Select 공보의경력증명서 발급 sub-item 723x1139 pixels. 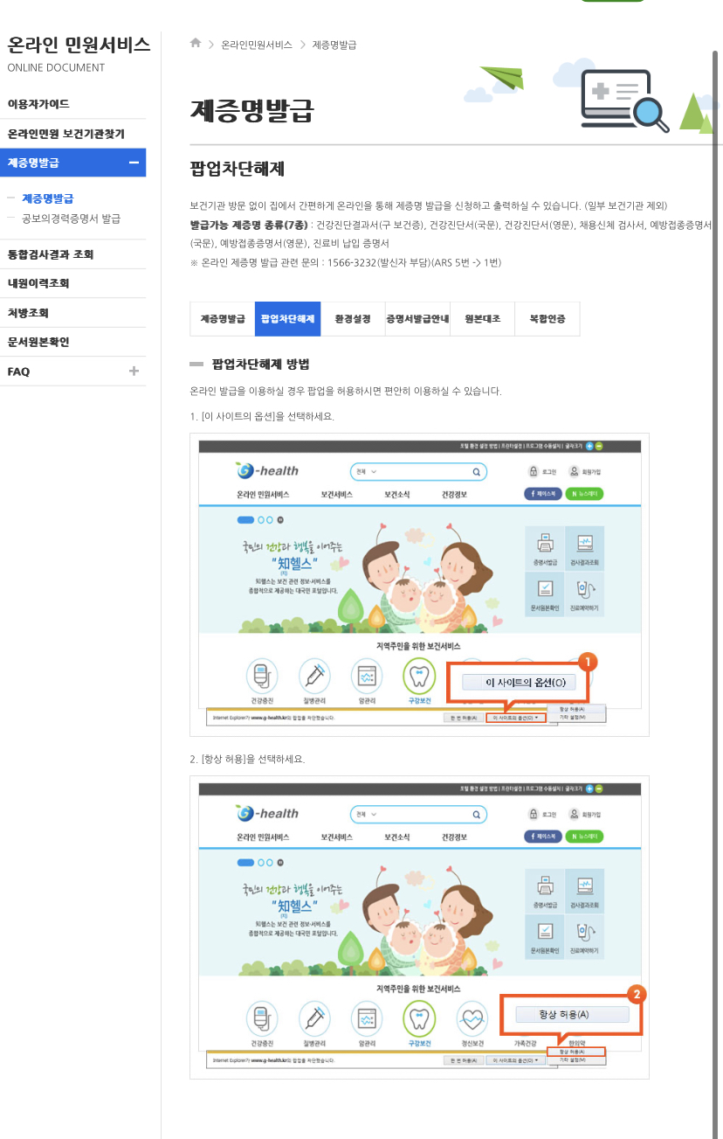[x=72, y=219]
